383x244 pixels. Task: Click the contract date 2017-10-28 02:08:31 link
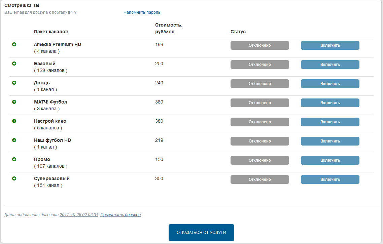(x=79, y=215)
